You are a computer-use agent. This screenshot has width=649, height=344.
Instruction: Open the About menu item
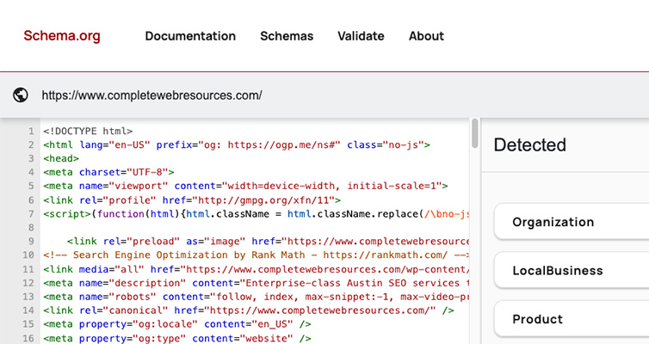click(426, 36)
